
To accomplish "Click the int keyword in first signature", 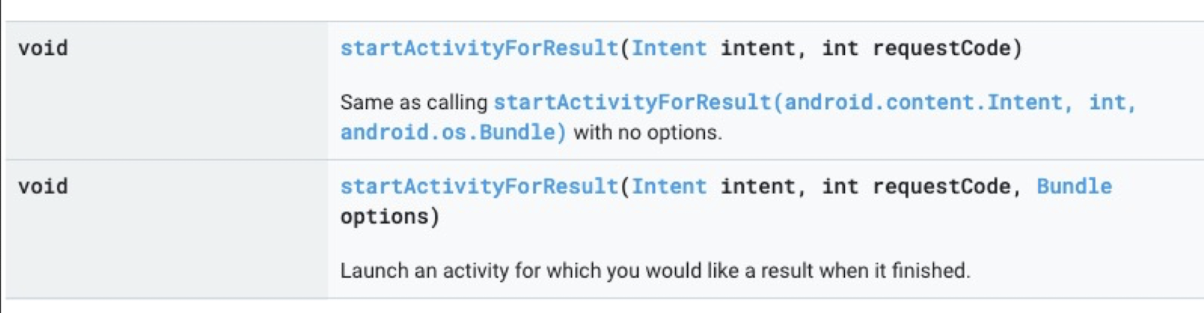I will (841, 48).
